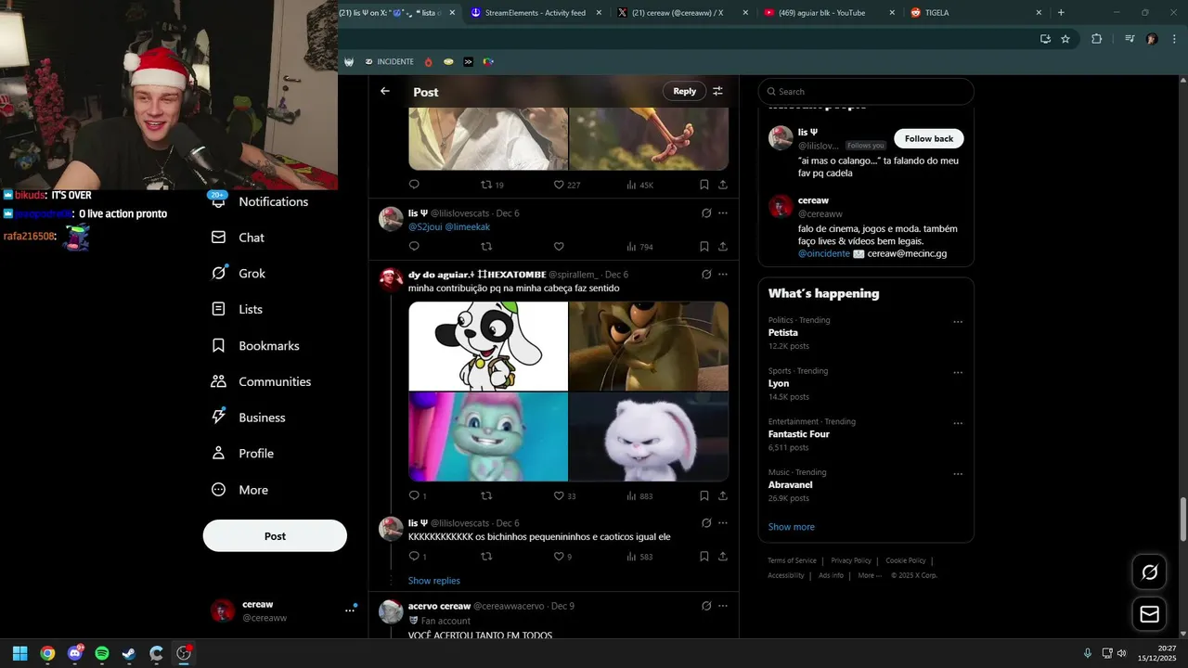Open the Privacy Policy footer link
This screenshot has width=1188, height=668.
[x=851, y=560]
